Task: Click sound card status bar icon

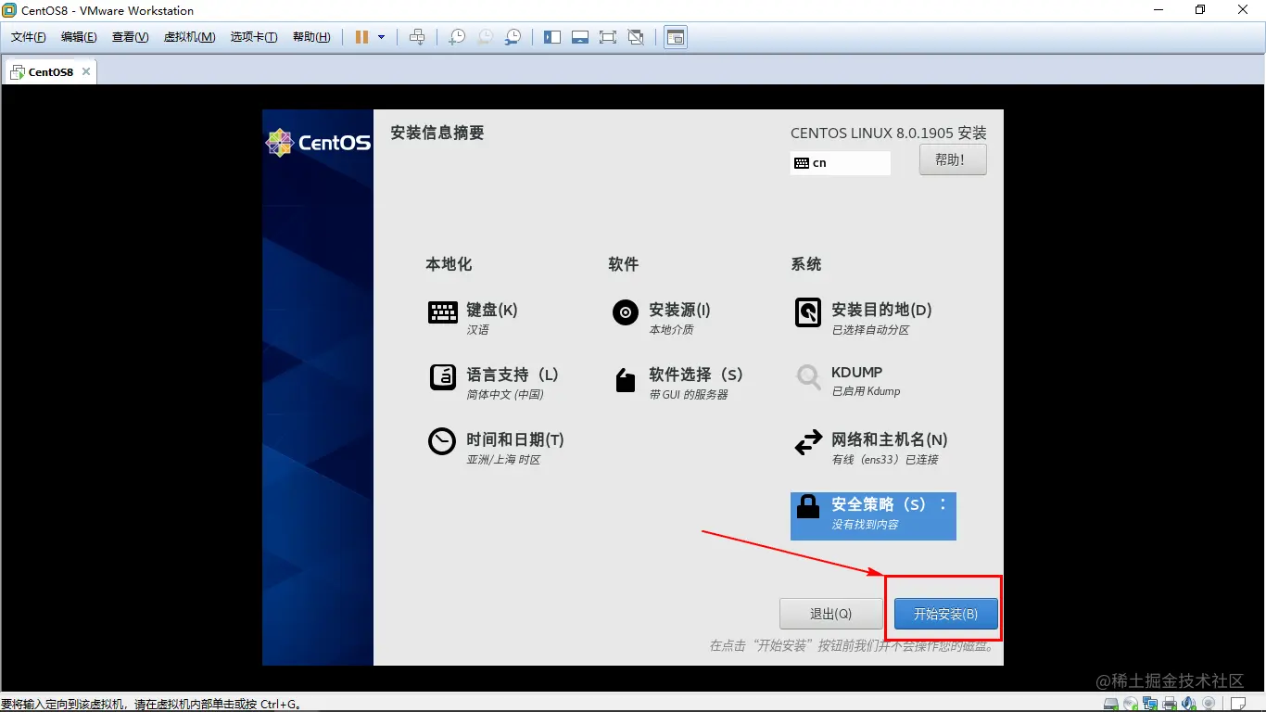Action: [x=1188, y=704]
